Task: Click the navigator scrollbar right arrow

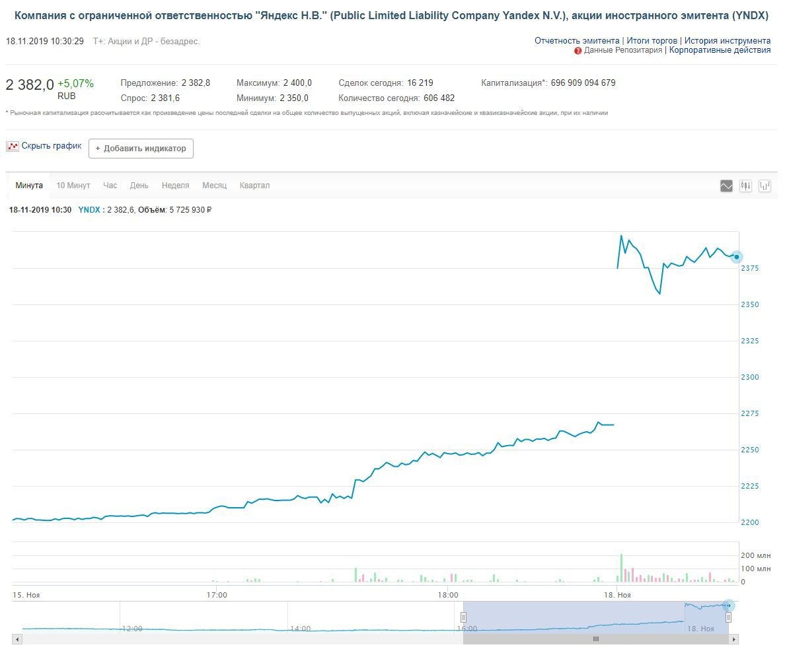Action: coord(734,639)
